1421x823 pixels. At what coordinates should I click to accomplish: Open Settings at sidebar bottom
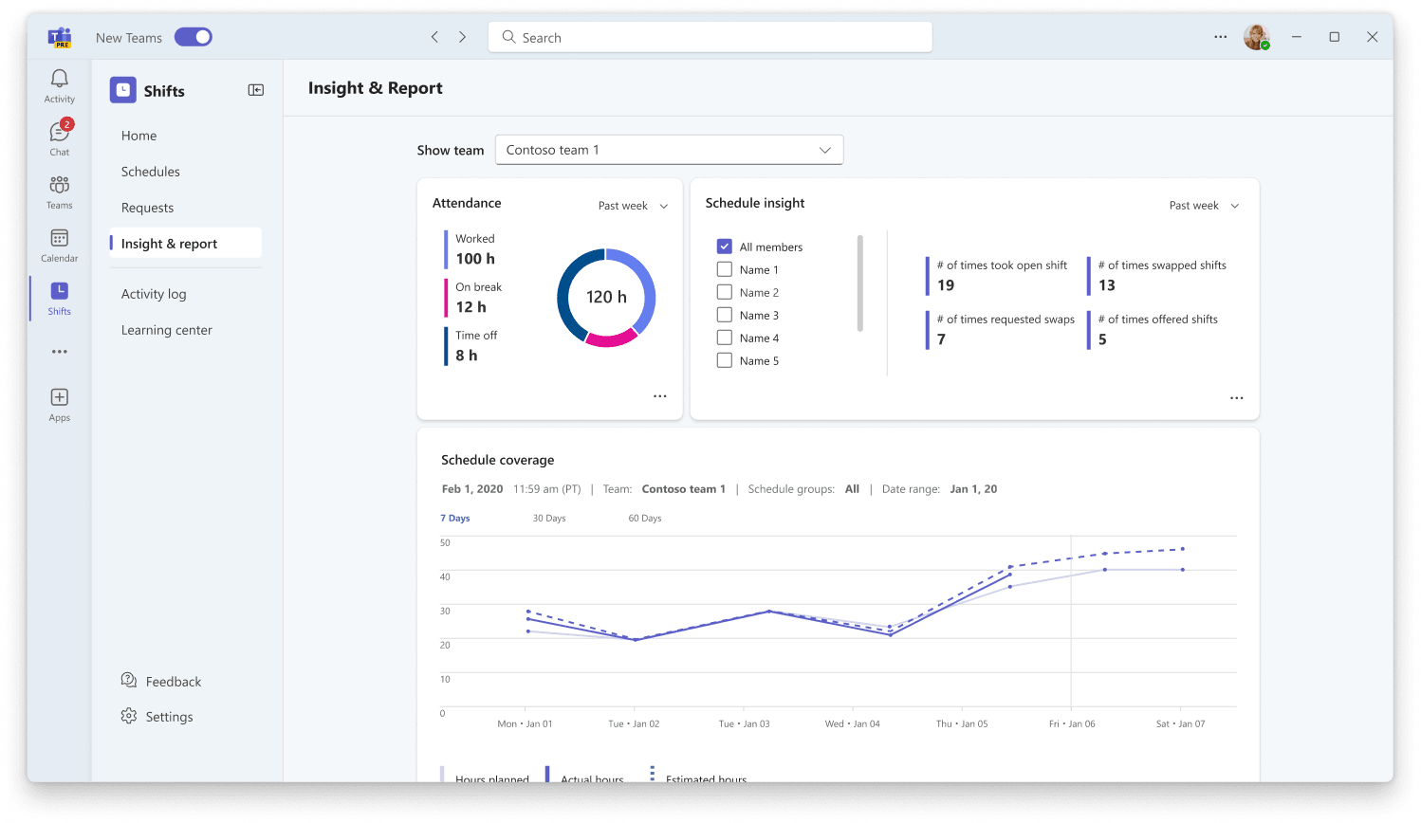tap(157, 716)
